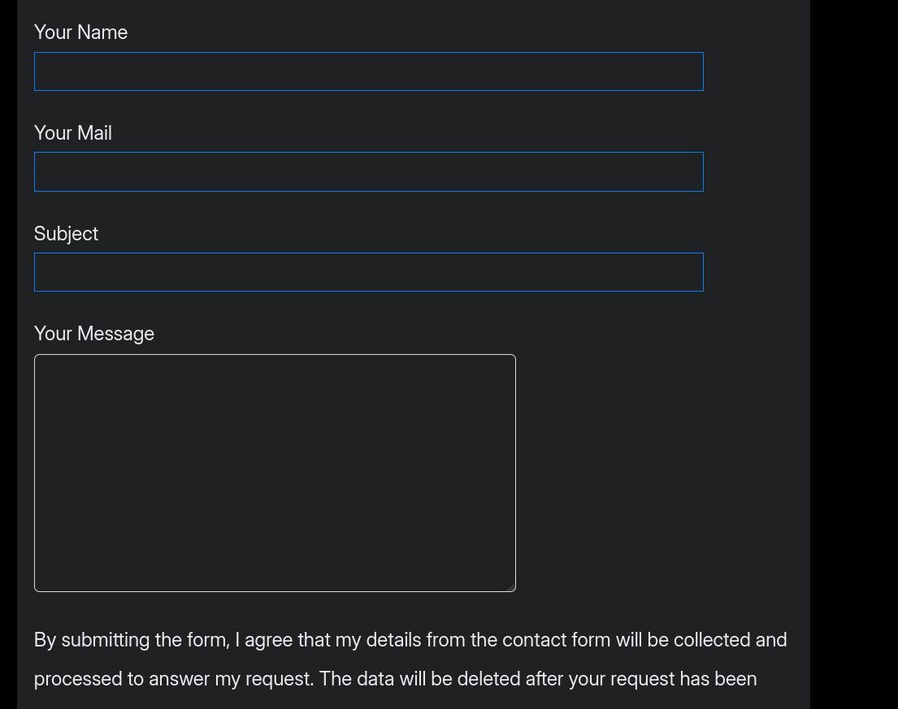Click the "Your Mail" label
Viewport: 898px width, 709px height.
click(x=73, y=133)
